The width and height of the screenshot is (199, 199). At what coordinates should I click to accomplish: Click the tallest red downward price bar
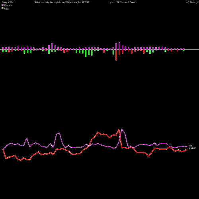[116, 55]
